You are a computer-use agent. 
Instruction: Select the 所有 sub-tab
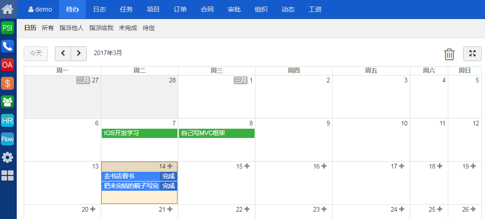coord(48,28)
